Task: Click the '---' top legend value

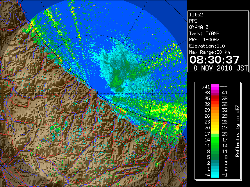Action: [x=223, y=87]
